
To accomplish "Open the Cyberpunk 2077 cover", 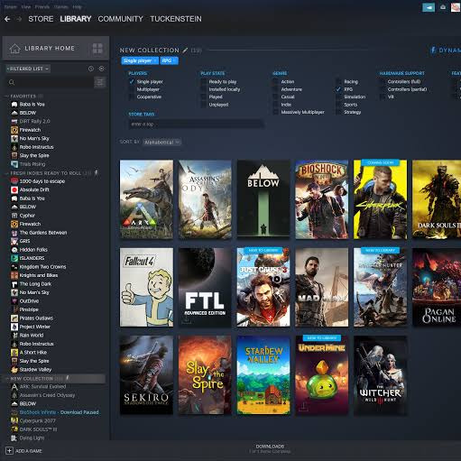I will point(380,199).
